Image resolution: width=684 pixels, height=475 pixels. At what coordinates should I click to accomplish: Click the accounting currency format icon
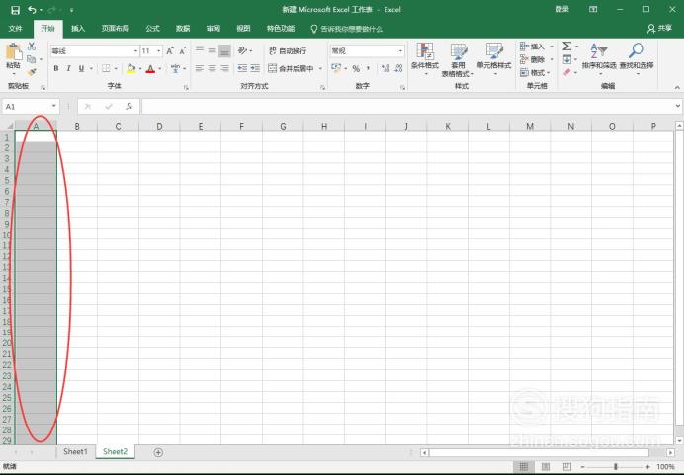336,68
